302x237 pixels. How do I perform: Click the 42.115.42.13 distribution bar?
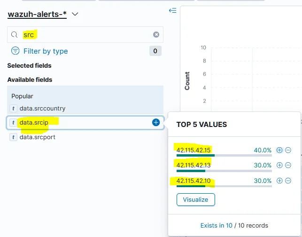(224, 171)
